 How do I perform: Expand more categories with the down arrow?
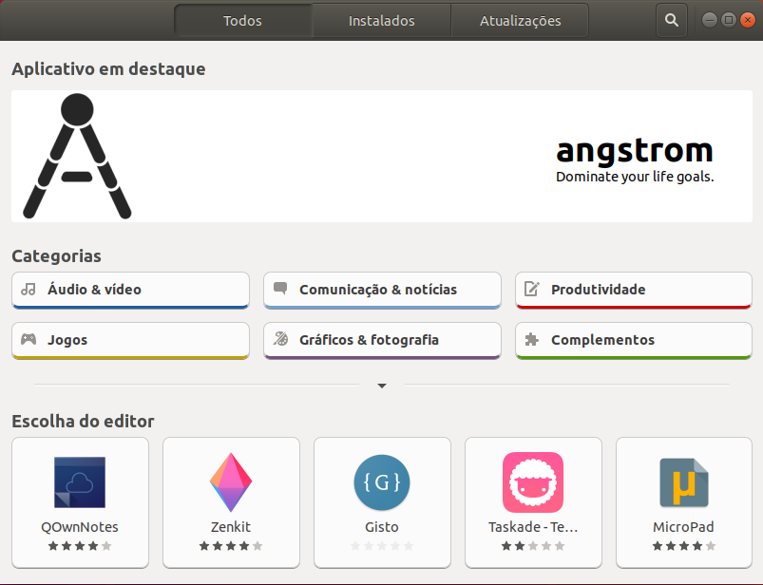click(382, 386)
